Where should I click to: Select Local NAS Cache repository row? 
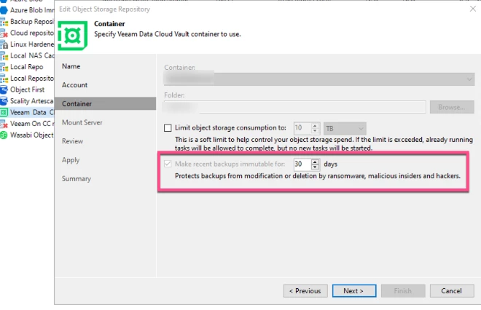(27, 56)
